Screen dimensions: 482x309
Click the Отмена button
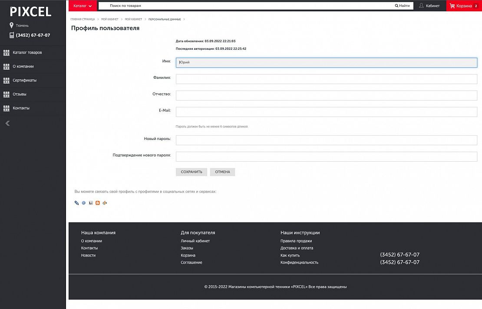click(x=222, y=172)
